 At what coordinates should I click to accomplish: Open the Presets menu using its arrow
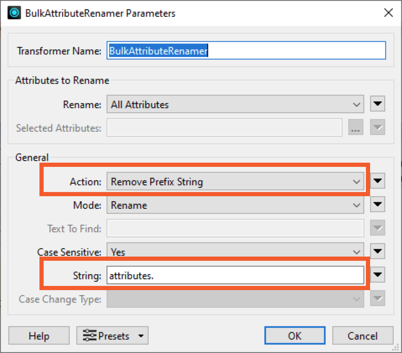pos(142,335)
